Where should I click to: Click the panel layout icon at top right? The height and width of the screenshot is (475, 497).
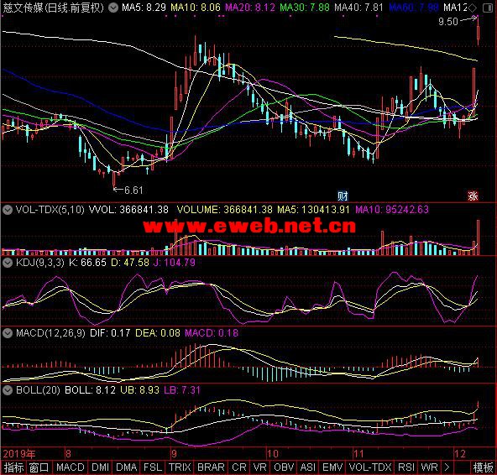coord(488,8)
